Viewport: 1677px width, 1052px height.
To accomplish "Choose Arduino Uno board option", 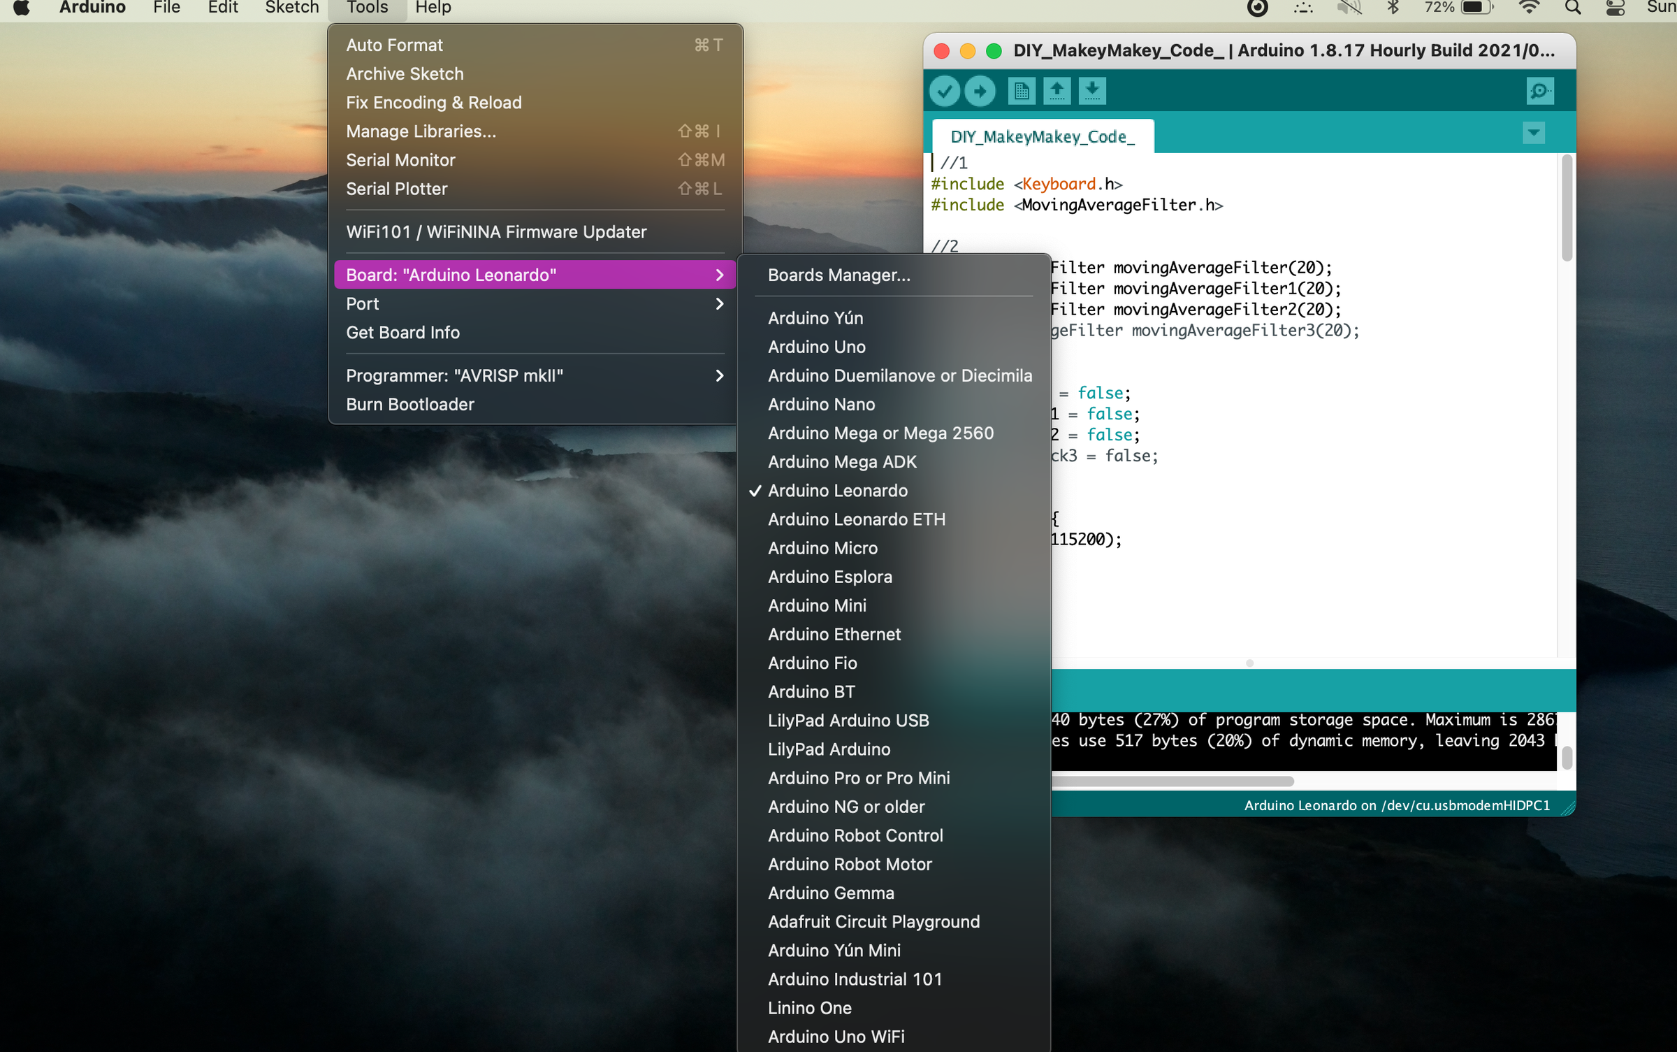I will click(x=816, y=347).
